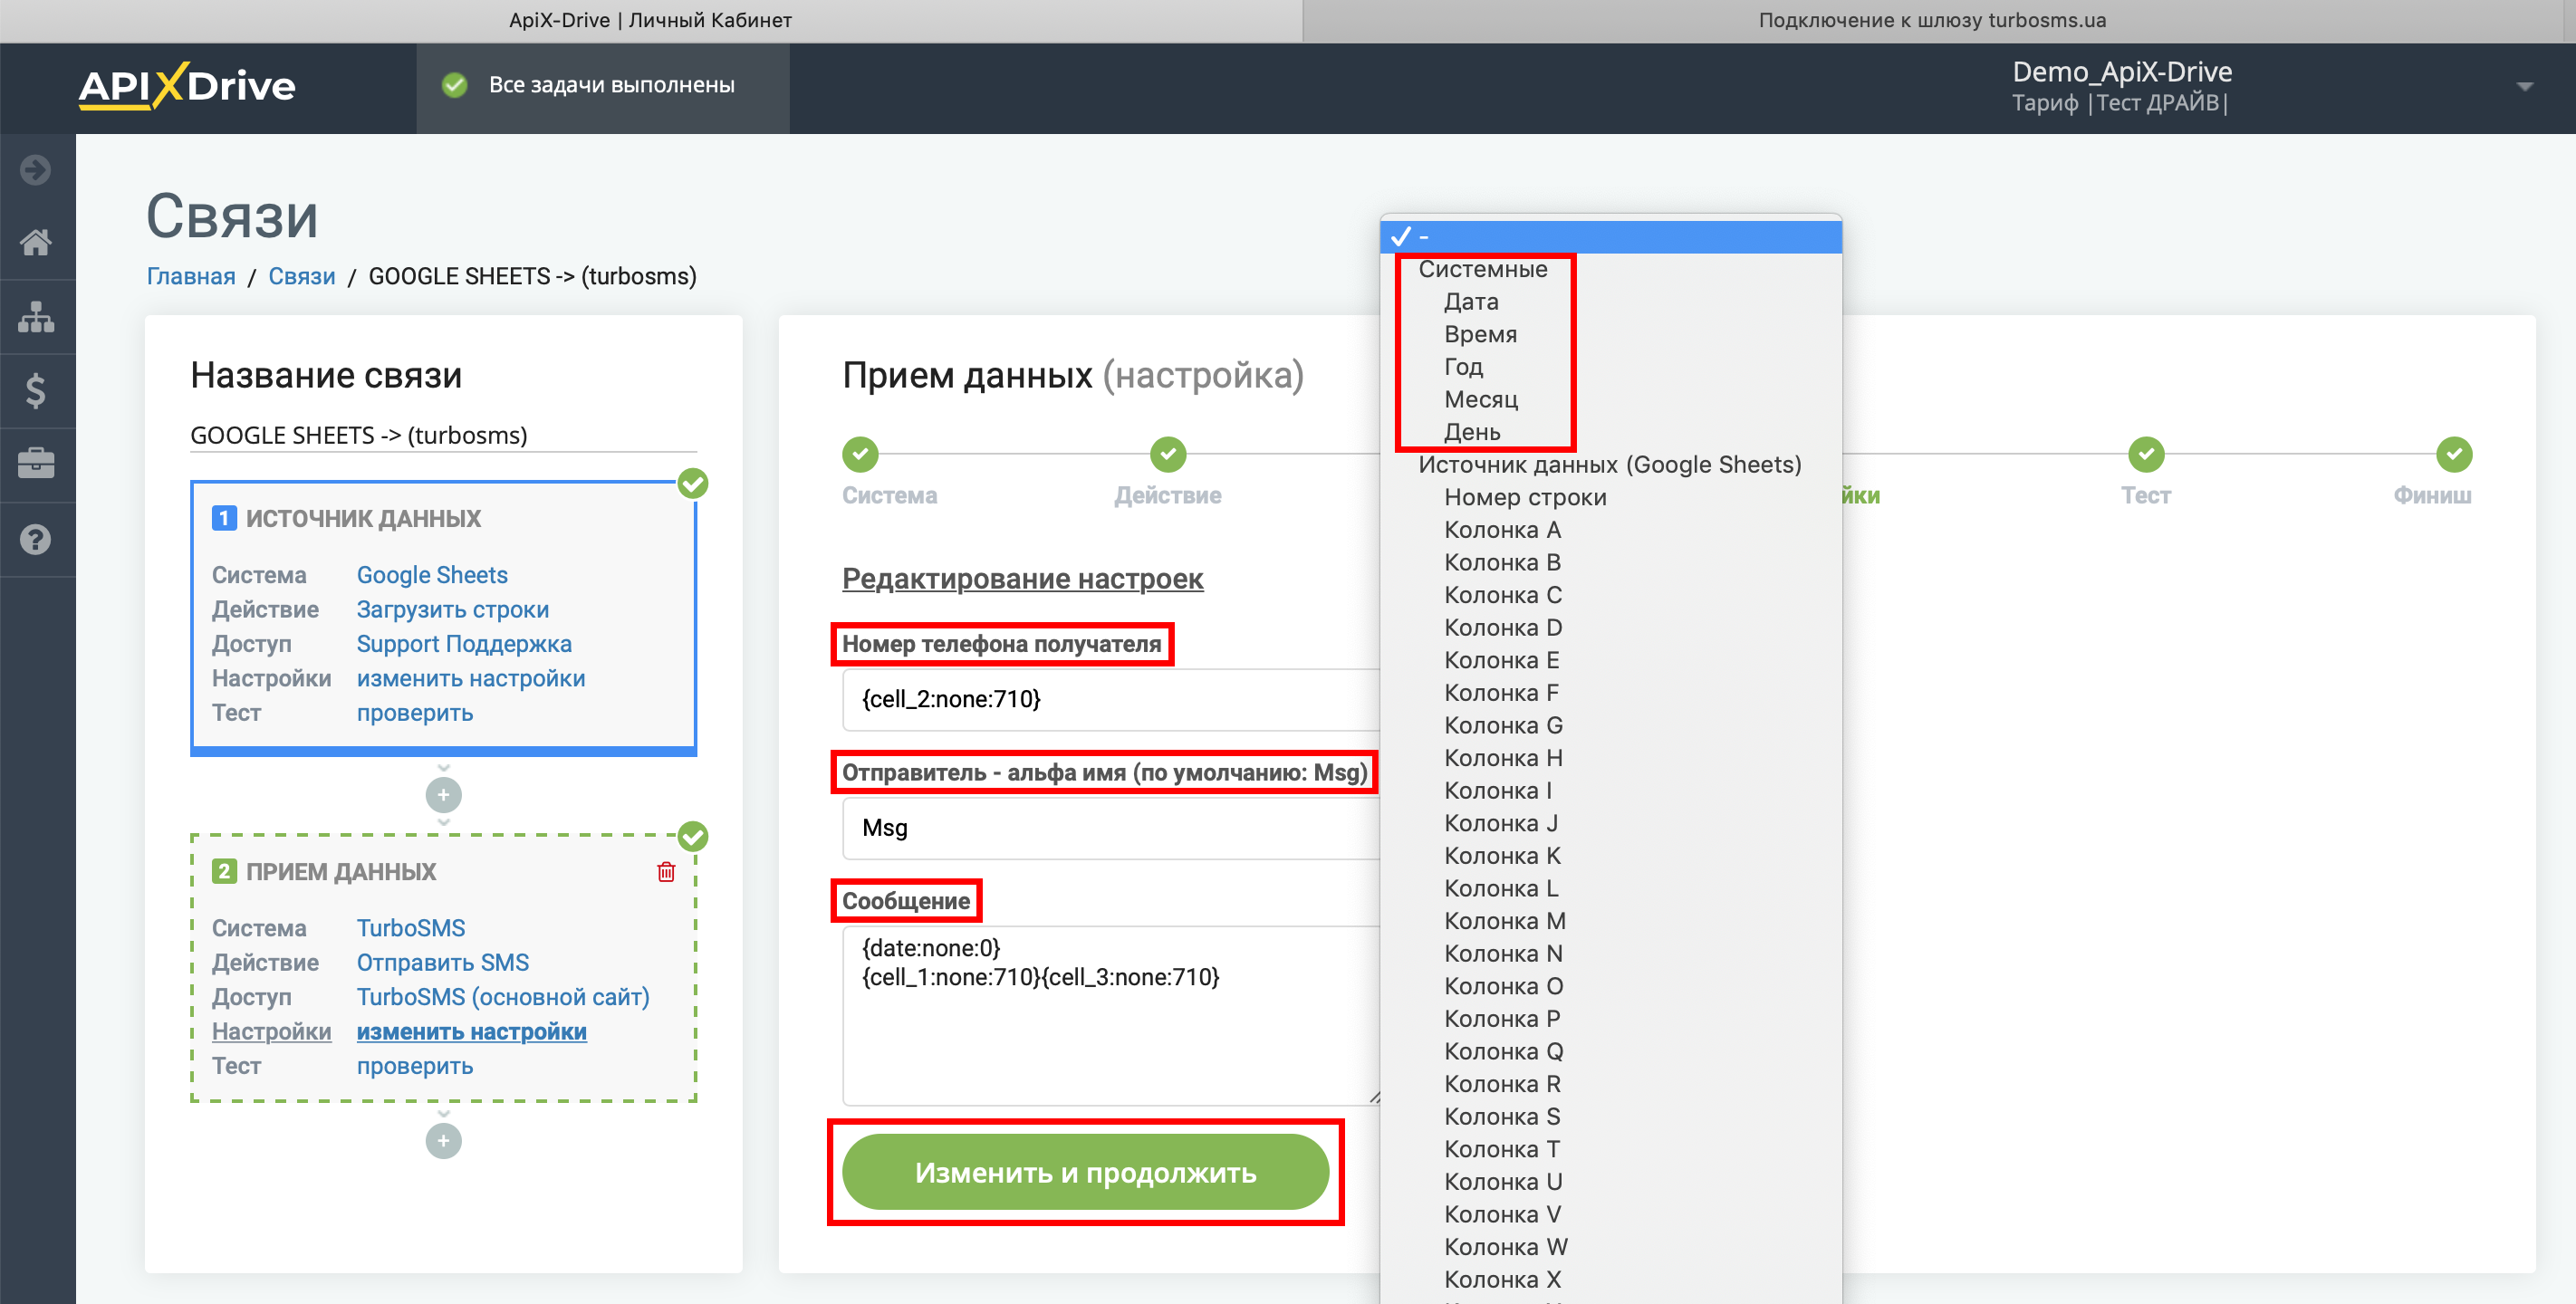The height and width of the screenshot is (1304, 2576).
Task: Select Колонка B option
Action: [x=1610, y=563]
